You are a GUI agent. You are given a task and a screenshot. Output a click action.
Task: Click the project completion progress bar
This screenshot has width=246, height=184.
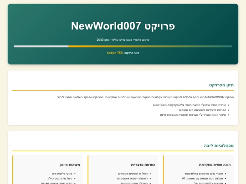tap(123, 46)
